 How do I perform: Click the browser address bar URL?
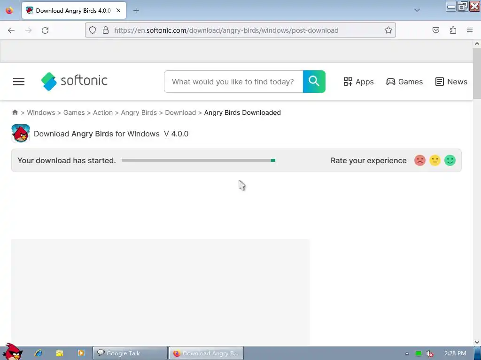tap(226, 30)
